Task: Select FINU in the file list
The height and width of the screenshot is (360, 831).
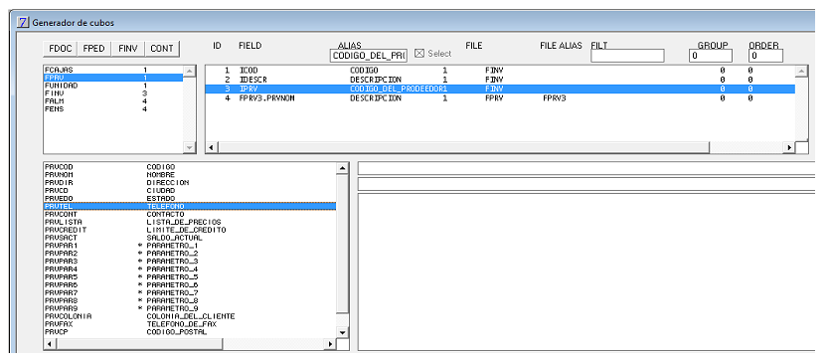Action: [113, 93]
